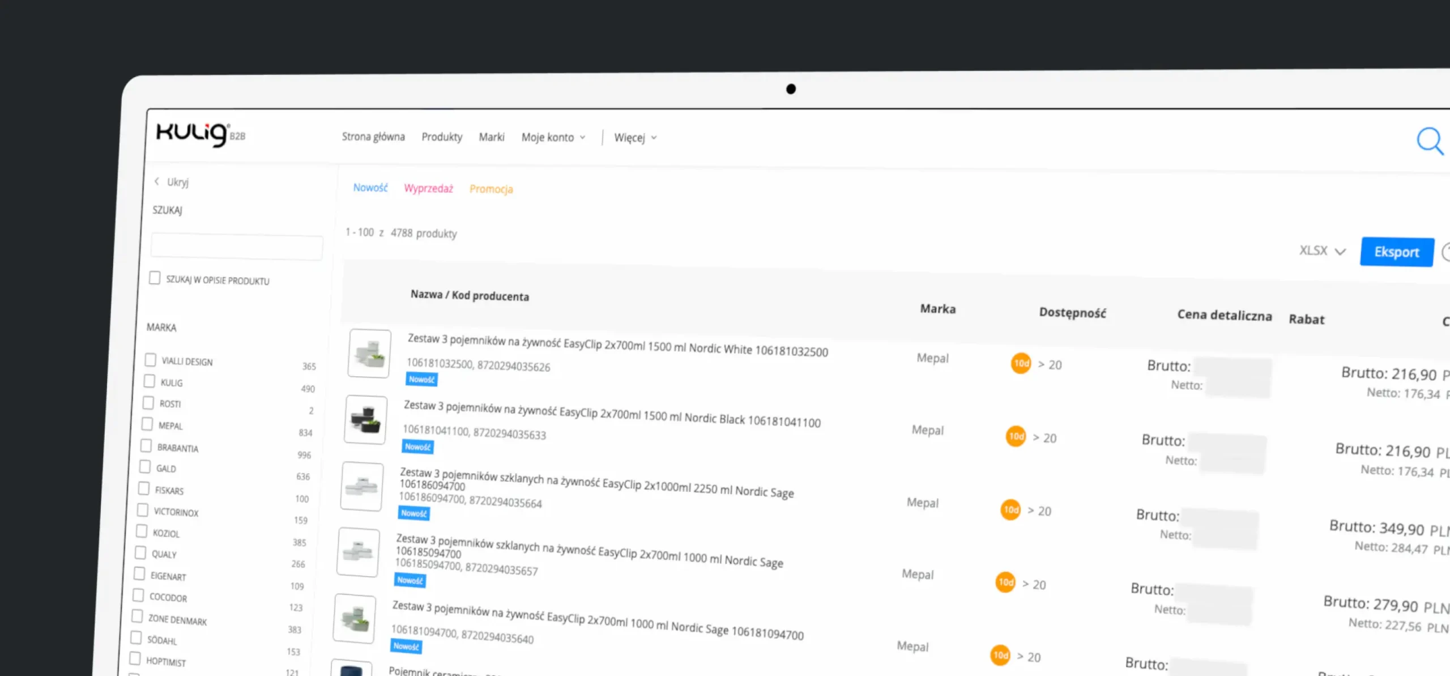
Task: Check the Gald brand filter
Action: coord(144,466)
